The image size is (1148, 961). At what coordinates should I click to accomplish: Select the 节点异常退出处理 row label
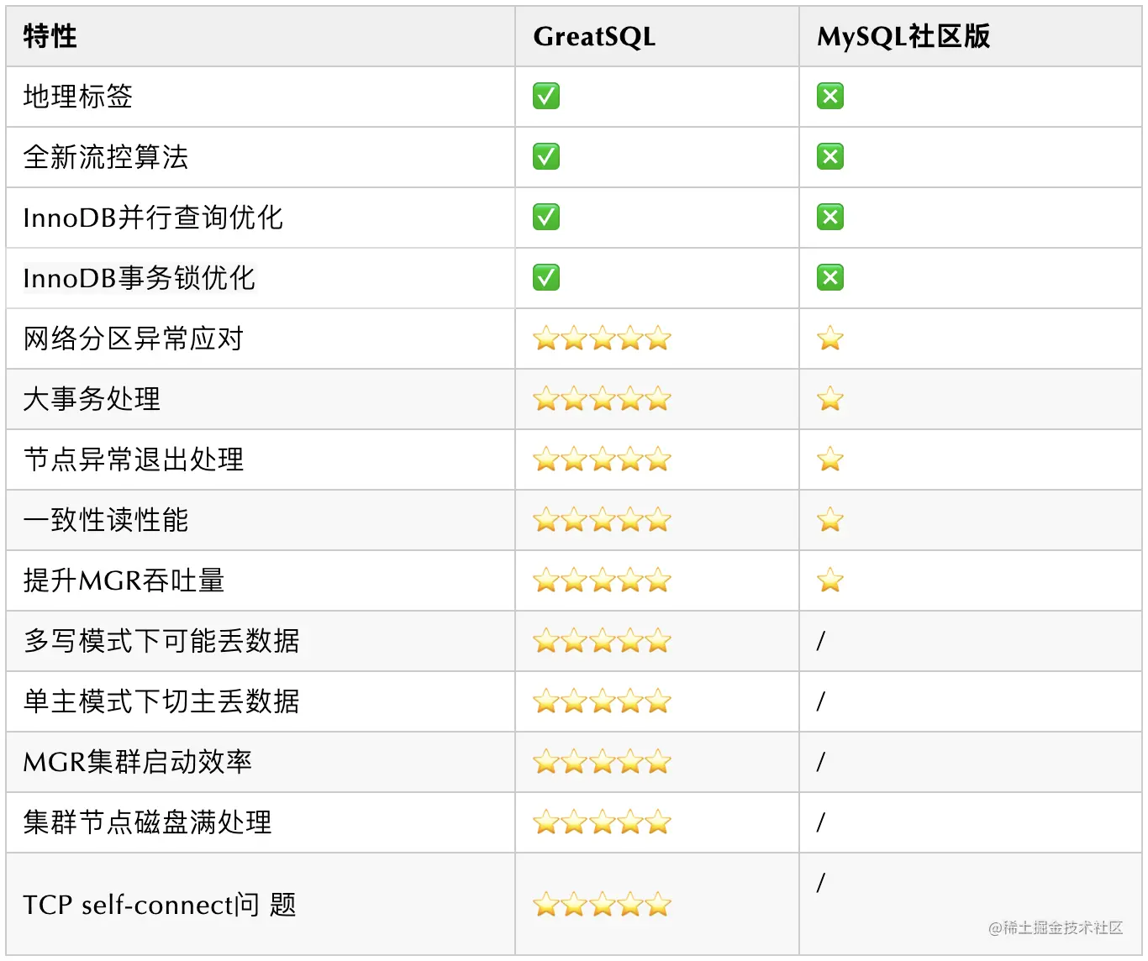coord(134,459)
